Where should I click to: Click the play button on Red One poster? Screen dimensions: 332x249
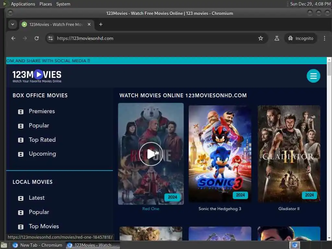tap(151, 154)
